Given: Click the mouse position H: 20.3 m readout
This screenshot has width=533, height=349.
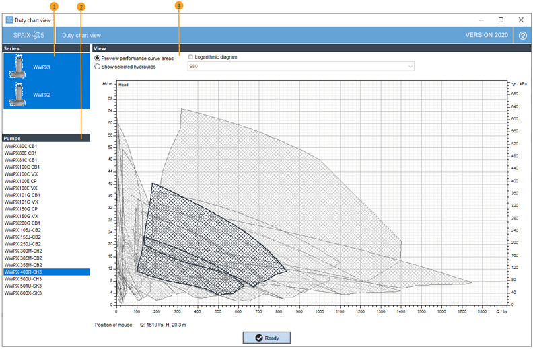Looking at the screenshot, I should (x=176, y=325).
